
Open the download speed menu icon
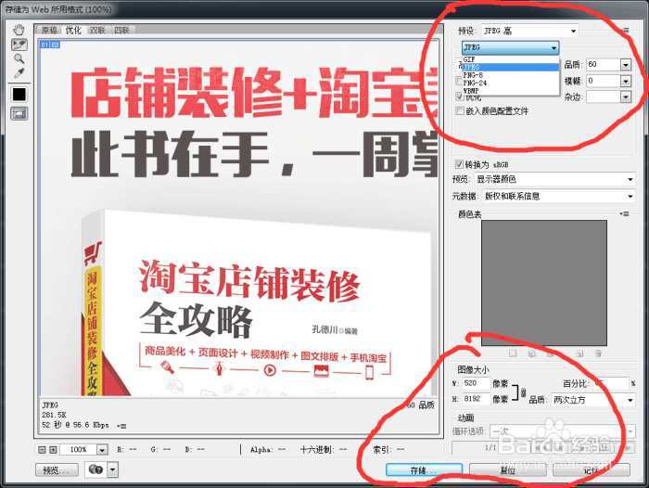(x=122, y=426)
